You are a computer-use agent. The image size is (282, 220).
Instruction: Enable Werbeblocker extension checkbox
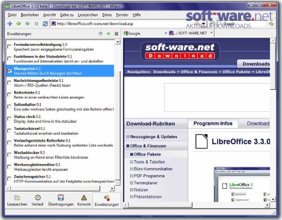(9, 155)
